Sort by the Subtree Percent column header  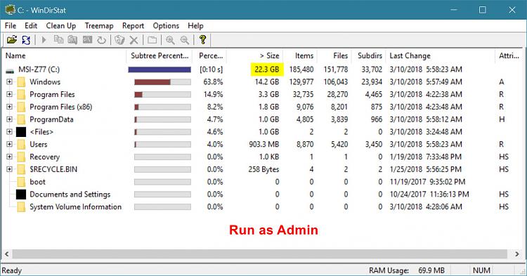pyautogui.click(x=160, y=55)
